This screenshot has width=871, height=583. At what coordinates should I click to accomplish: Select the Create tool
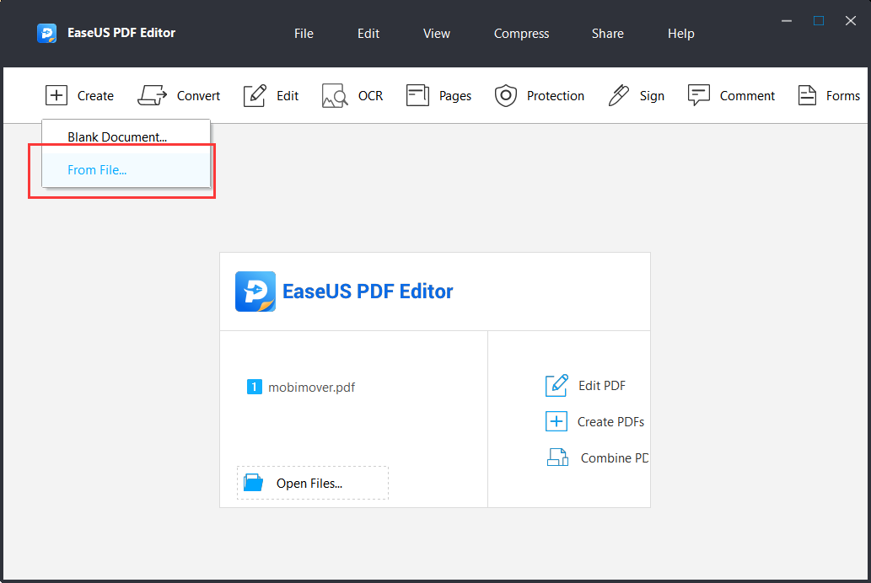80,95
